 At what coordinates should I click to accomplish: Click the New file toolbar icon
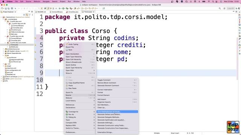click(x=2, y=8)
